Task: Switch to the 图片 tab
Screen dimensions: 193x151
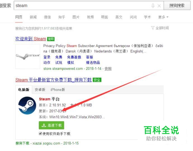Action: pyautogui.click(x=76, y=17)
